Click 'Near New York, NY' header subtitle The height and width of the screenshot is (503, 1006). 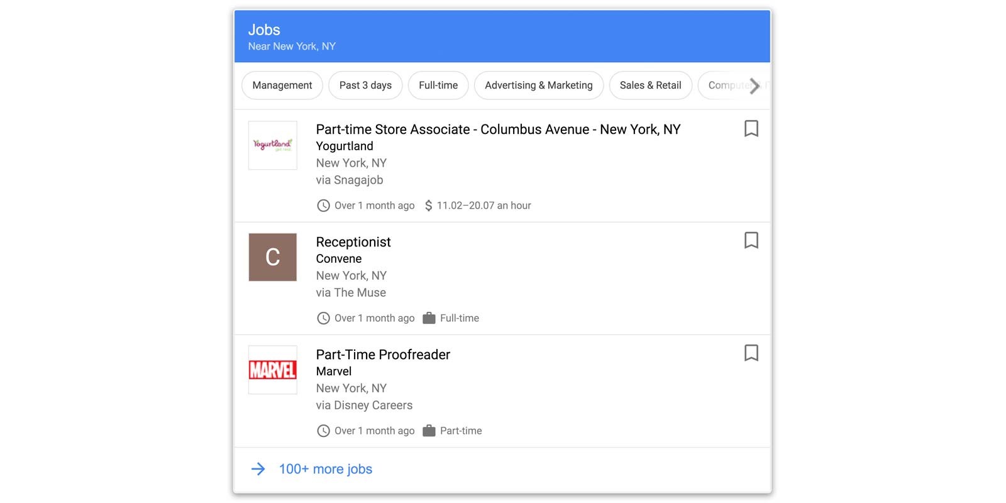click(x=292, y=47)
